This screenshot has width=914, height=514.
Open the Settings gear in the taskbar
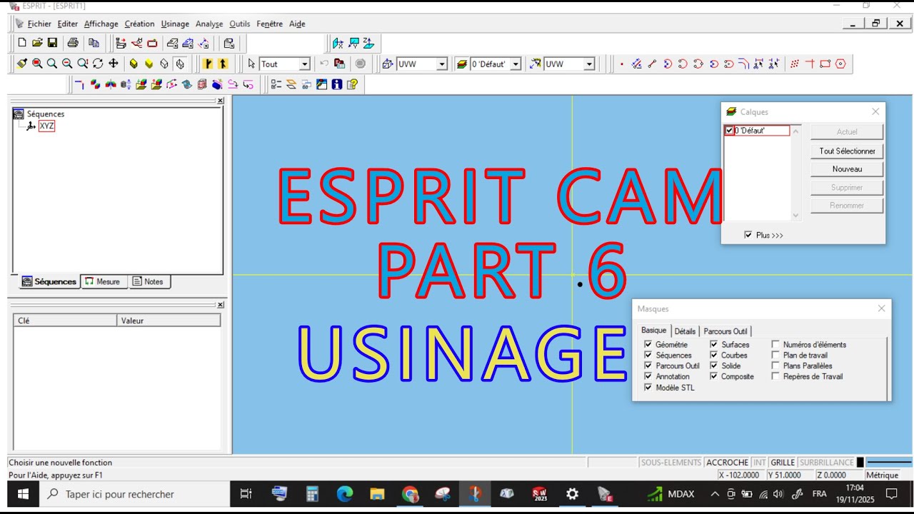click(x=572, y=493)
